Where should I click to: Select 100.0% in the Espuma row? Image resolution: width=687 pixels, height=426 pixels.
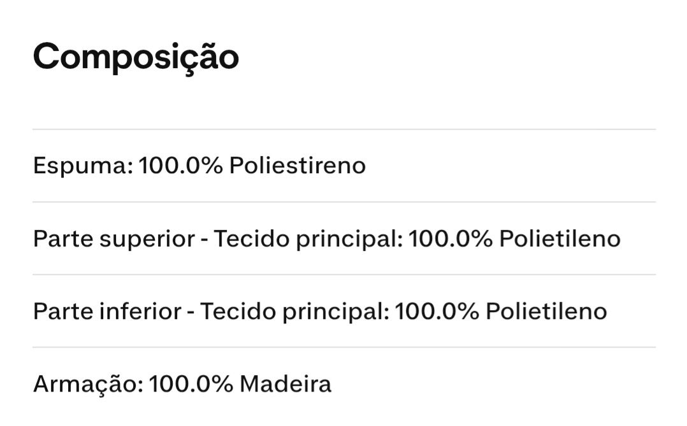pos(180,166)
